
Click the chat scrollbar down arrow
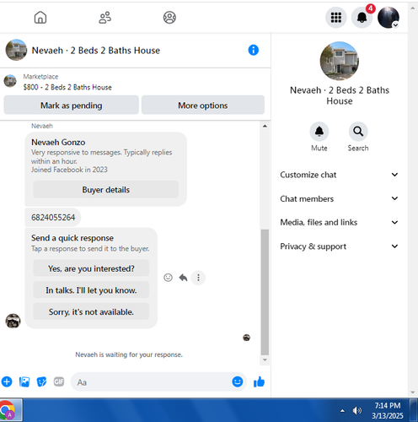(265, 360)
